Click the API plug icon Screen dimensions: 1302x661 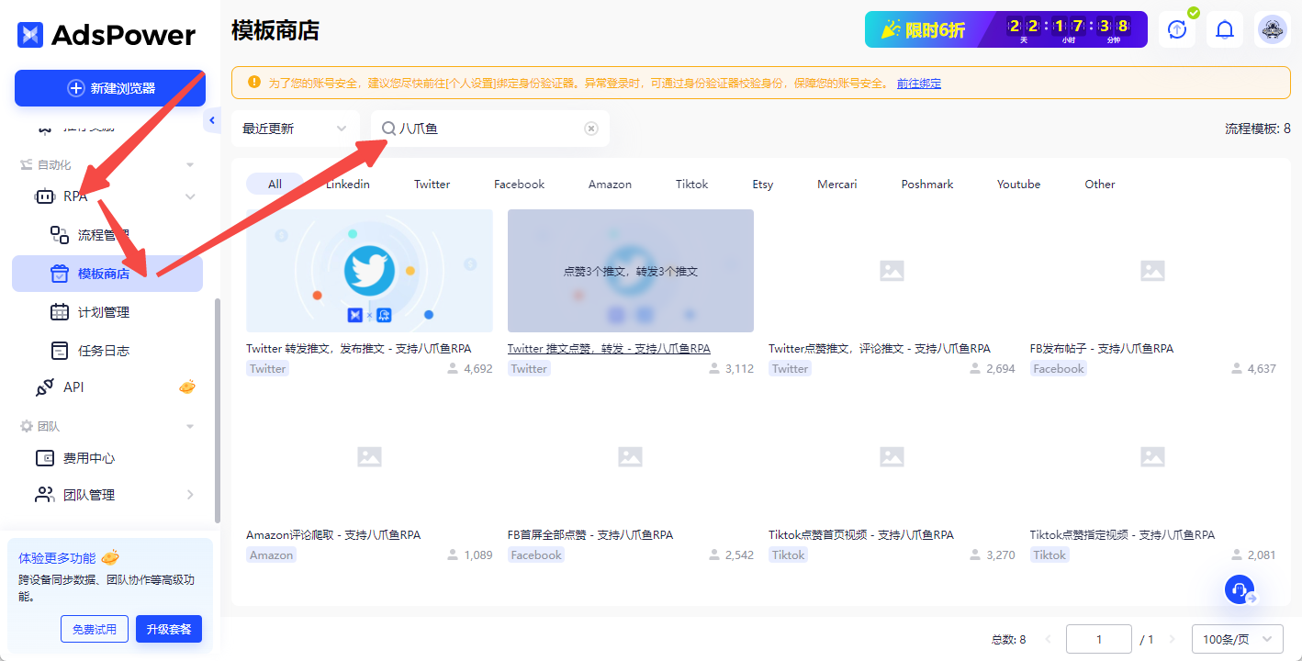click(x=44, y=387)
